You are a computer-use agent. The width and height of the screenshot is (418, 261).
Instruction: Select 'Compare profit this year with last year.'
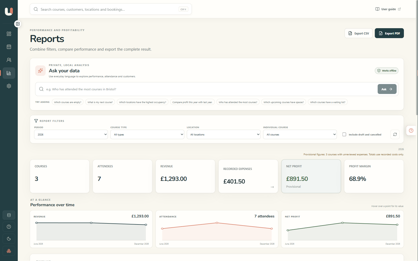point(192,102)
